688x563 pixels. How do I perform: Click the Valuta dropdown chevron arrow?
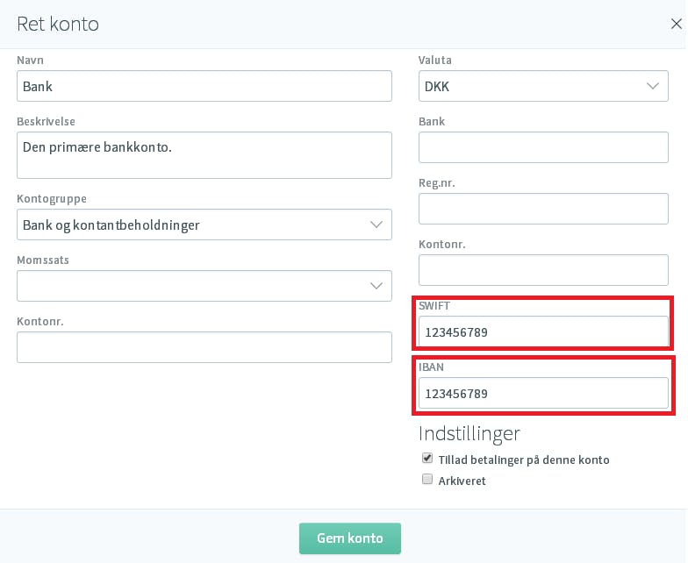[653, 86]
